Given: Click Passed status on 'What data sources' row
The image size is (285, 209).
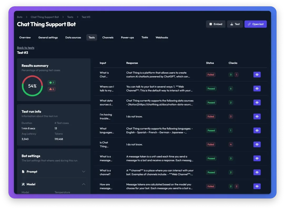Looking at the screenshot, I should 211,103.
